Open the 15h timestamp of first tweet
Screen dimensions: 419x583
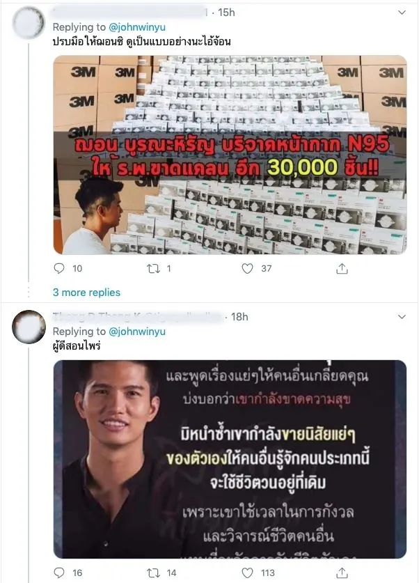pos(227,13)
